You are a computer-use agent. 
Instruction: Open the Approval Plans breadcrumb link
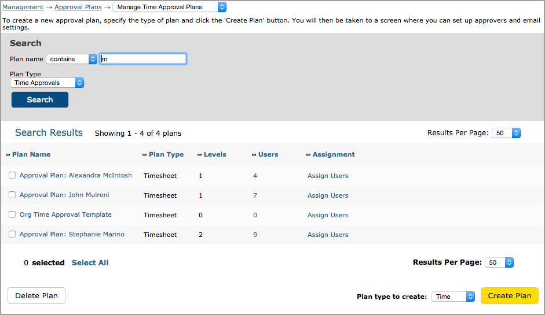coord(78,7)
